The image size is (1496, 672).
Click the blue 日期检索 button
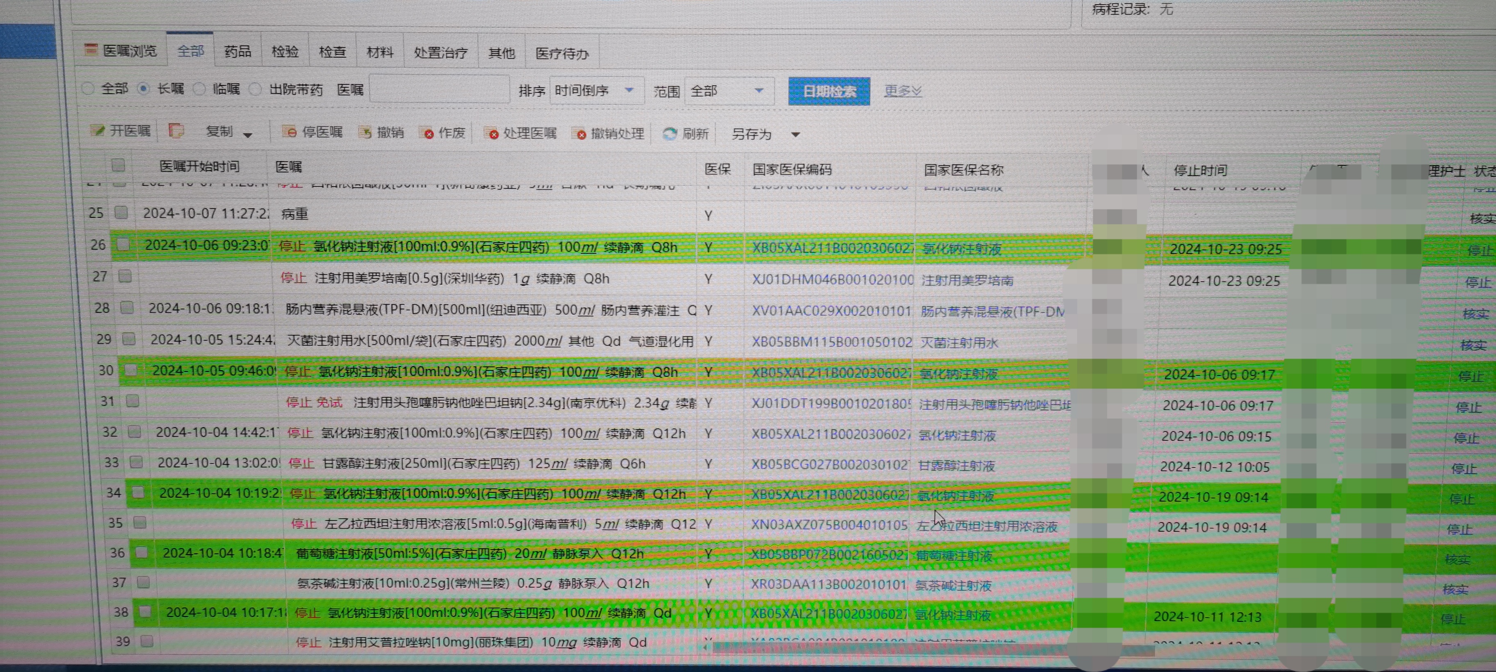point(829,91)
